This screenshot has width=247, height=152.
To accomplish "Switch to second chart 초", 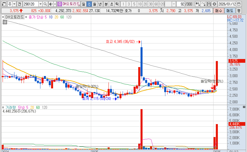I will pos(112,4).
